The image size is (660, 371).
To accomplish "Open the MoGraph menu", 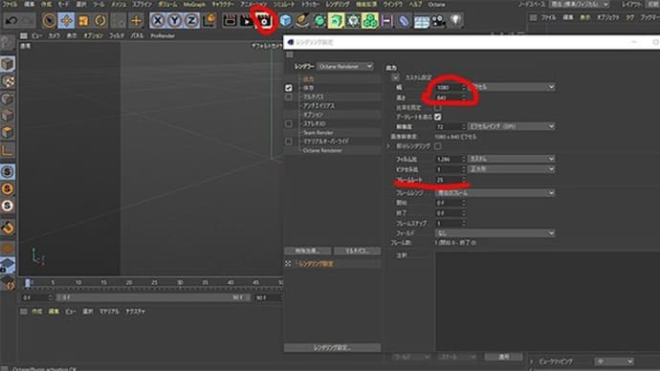I will (x=194, y=4).
